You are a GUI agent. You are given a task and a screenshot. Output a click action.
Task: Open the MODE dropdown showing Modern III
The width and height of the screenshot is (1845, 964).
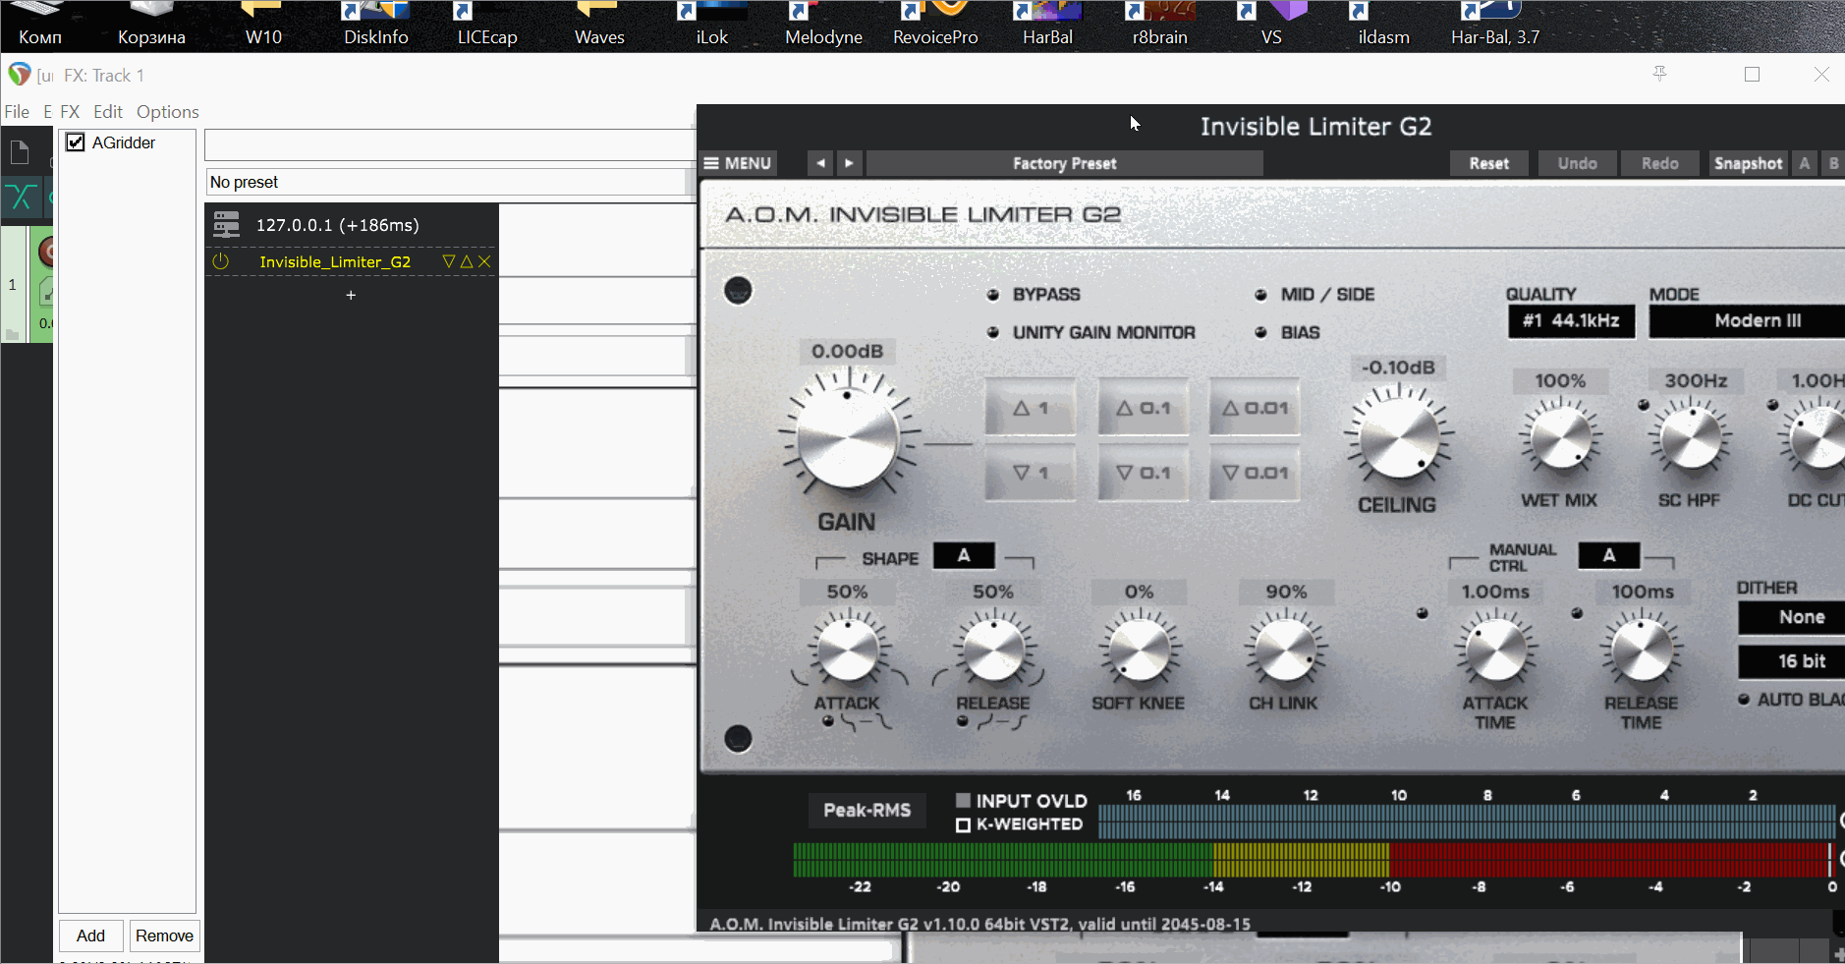[1747, 321]
